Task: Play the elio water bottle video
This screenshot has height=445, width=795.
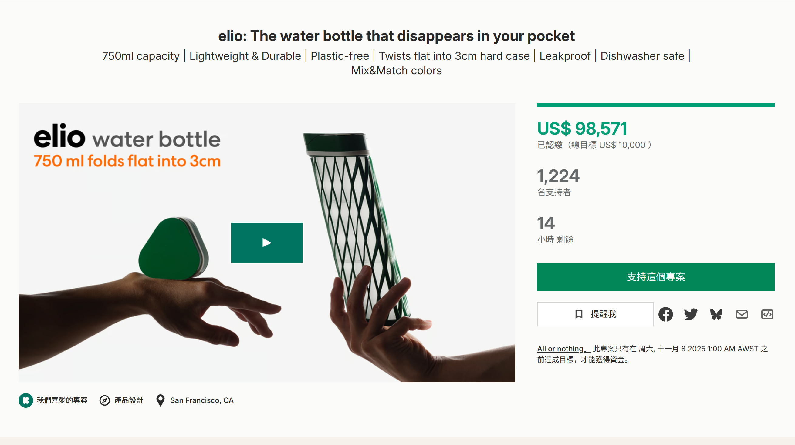Action: point(267,243)
